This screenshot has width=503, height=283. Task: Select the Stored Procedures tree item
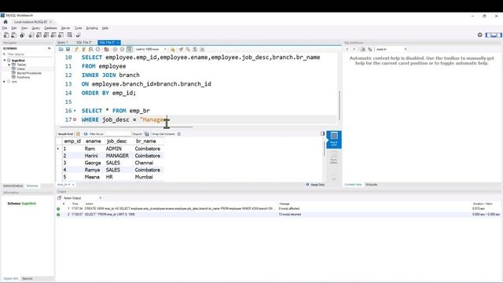pos(29,73)
